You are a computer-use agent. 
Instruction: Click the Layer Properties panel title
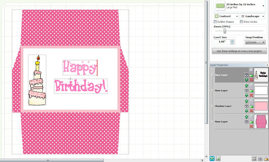pyautogui.click(x=219, y=65)
